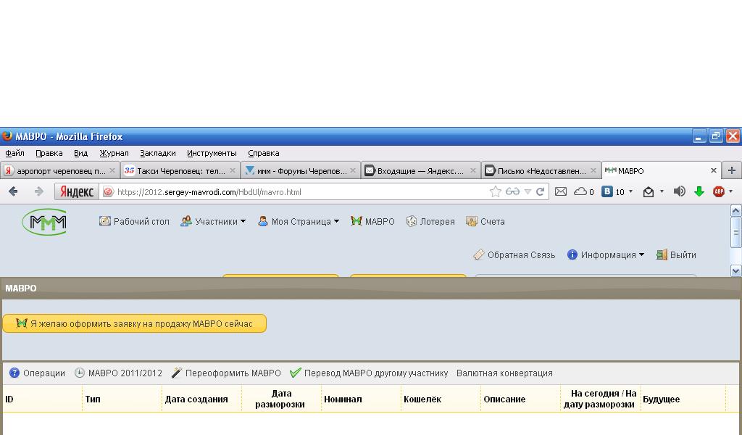Sort by the Номинал column header
This screenshot has width=742, height=435.
[x=361, y=399]
